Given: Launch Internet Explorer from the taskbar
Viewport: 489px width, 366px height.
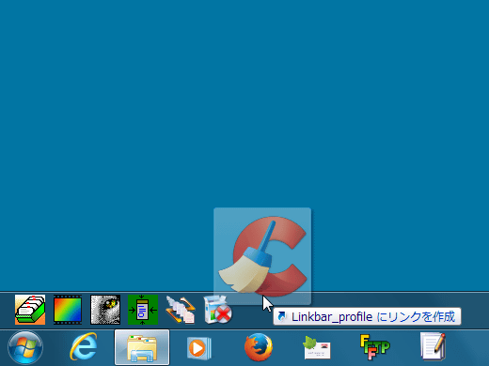Looking at the screenshot, I should tap(84, 347).
